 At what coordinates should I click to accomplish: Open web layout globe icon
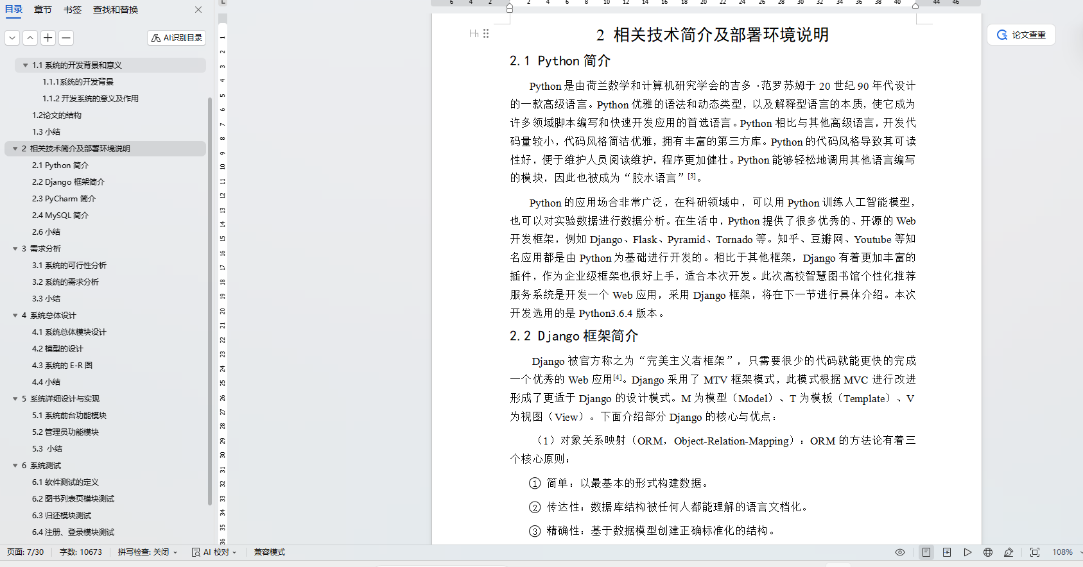[x=988, y=552]
